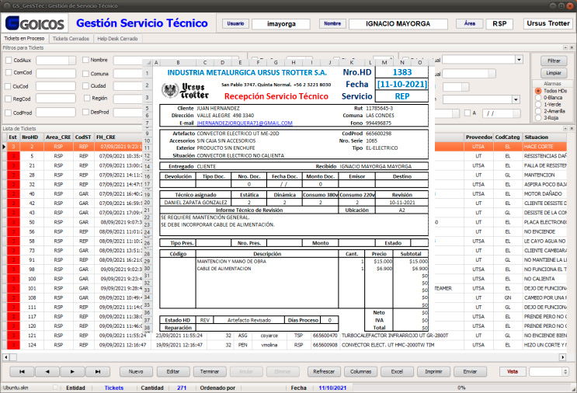Go to previous record arrow button
The image size is (577, 393).
point(47,372)
